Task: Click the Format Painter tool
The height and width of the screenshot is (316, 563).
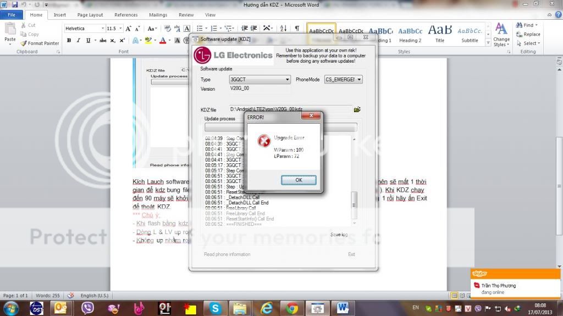Action: (40, 43)
